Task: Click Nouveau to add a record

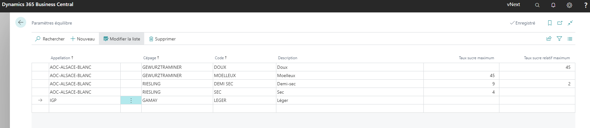Action: click(x=83, y=39)
